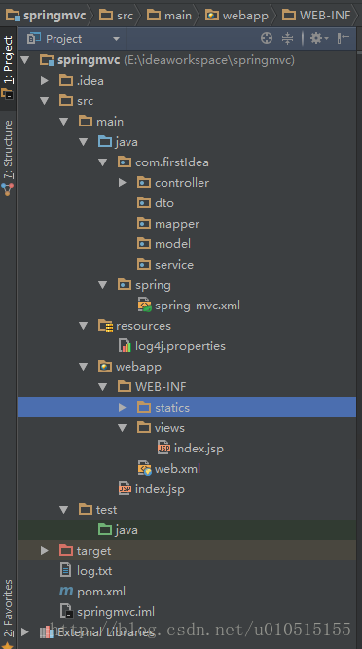Collapse the src folder
The width and height of the screenshot is (362, 649).
[45, 101]
